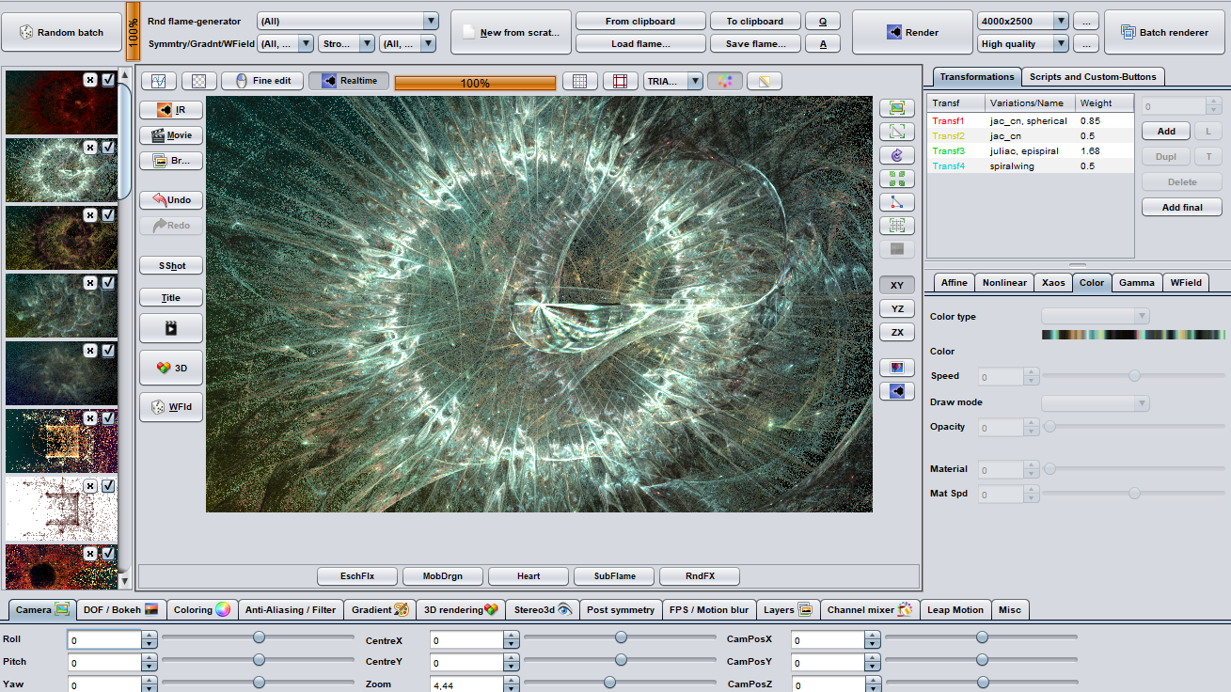Click the edit points triangle icon
Viewport: 1231px width, 692px height.
click(x=896, y=202)
